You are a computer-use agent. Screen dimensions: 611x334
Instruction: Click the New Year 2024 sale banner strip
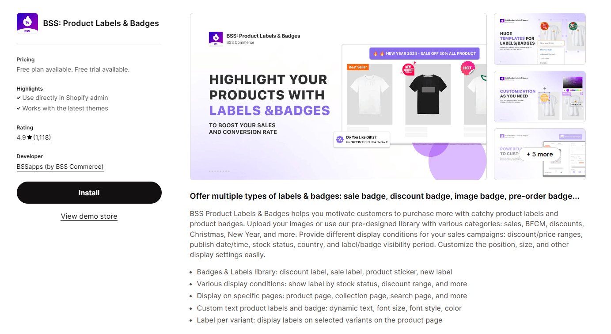click(424, 53)
